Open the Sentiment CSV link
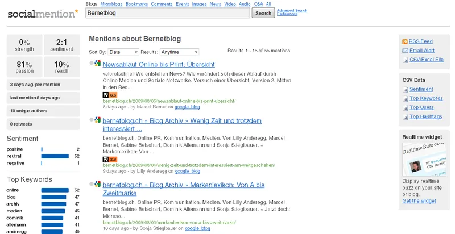The height and width of the screenshot is (234, 455). pos(421,89)
